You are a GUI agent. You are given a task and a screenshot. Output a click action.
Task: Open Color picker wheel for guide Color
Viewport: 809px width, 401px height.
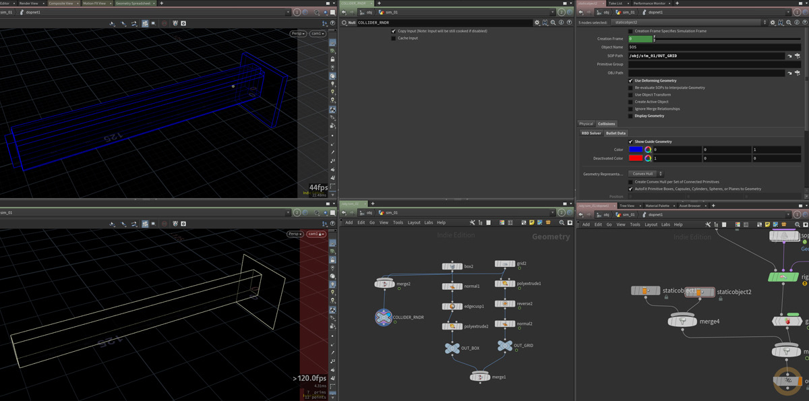pos(648,150)
